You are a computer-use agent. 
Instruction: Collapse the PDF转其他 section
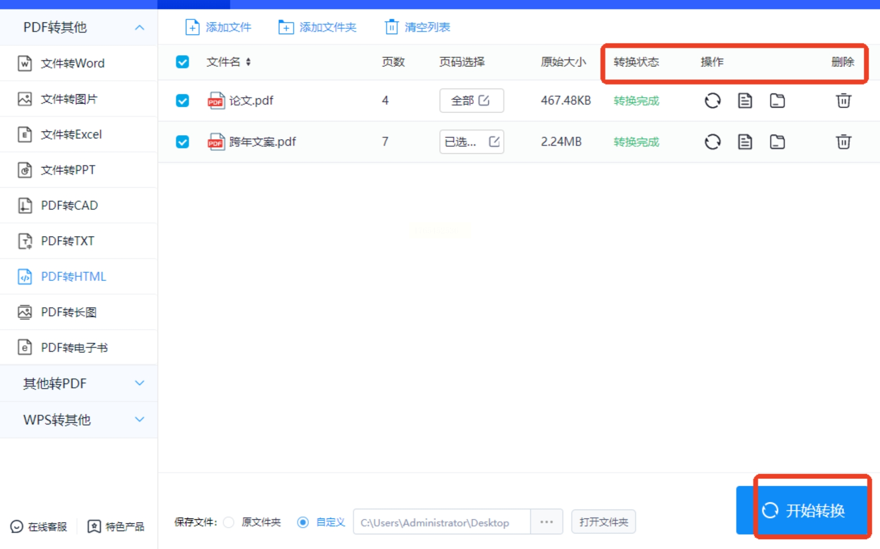140,28
